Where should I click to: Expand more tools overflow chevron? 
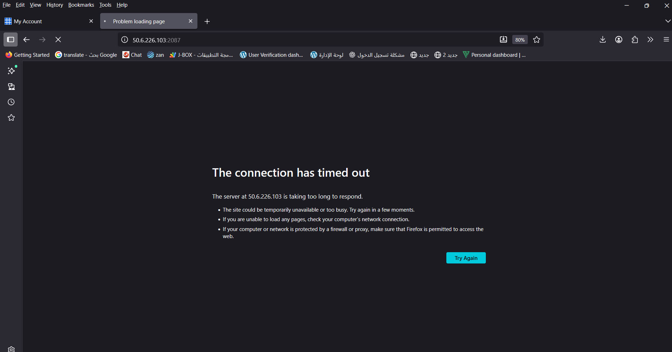coord(650,40)
